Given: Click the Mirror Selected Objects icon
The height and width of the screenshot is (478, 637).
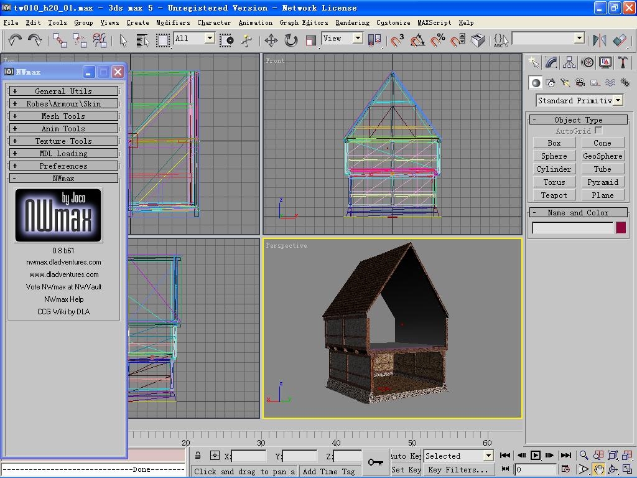Looking at the screenshot, I should point(599,40).
